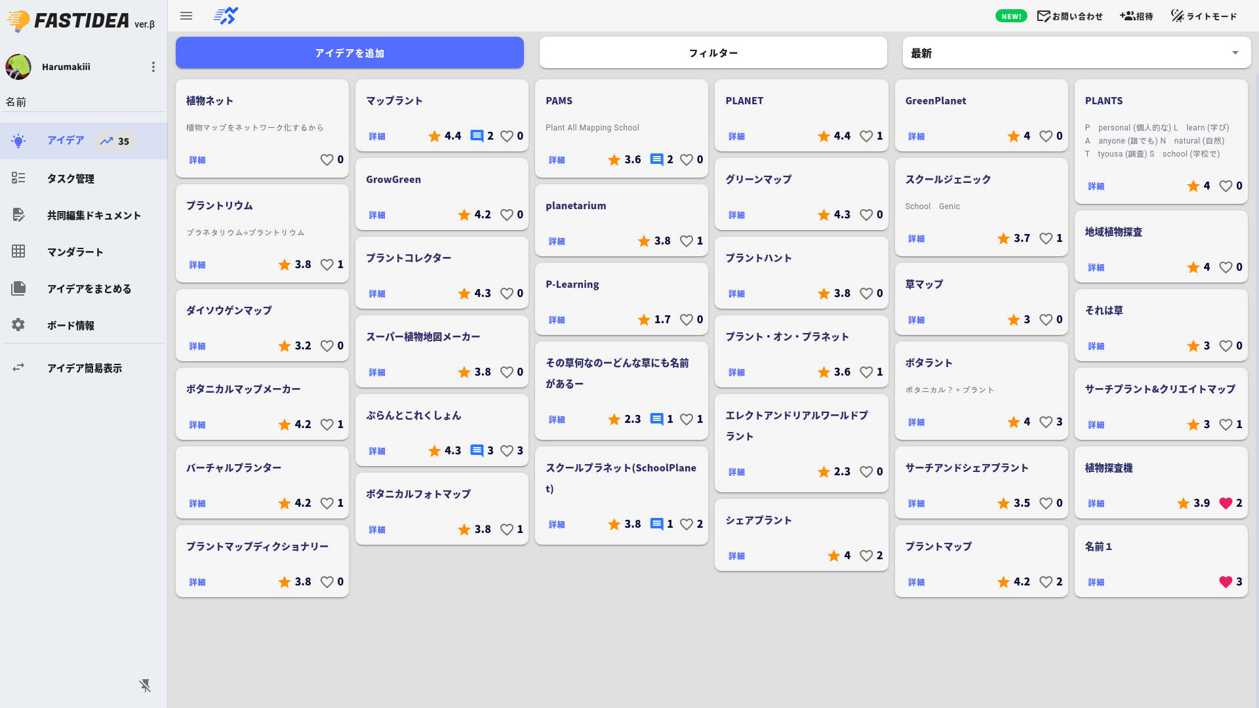Open the hamburger menu icon
Viewport: 1259px width, 708px height.
(186, 16)
